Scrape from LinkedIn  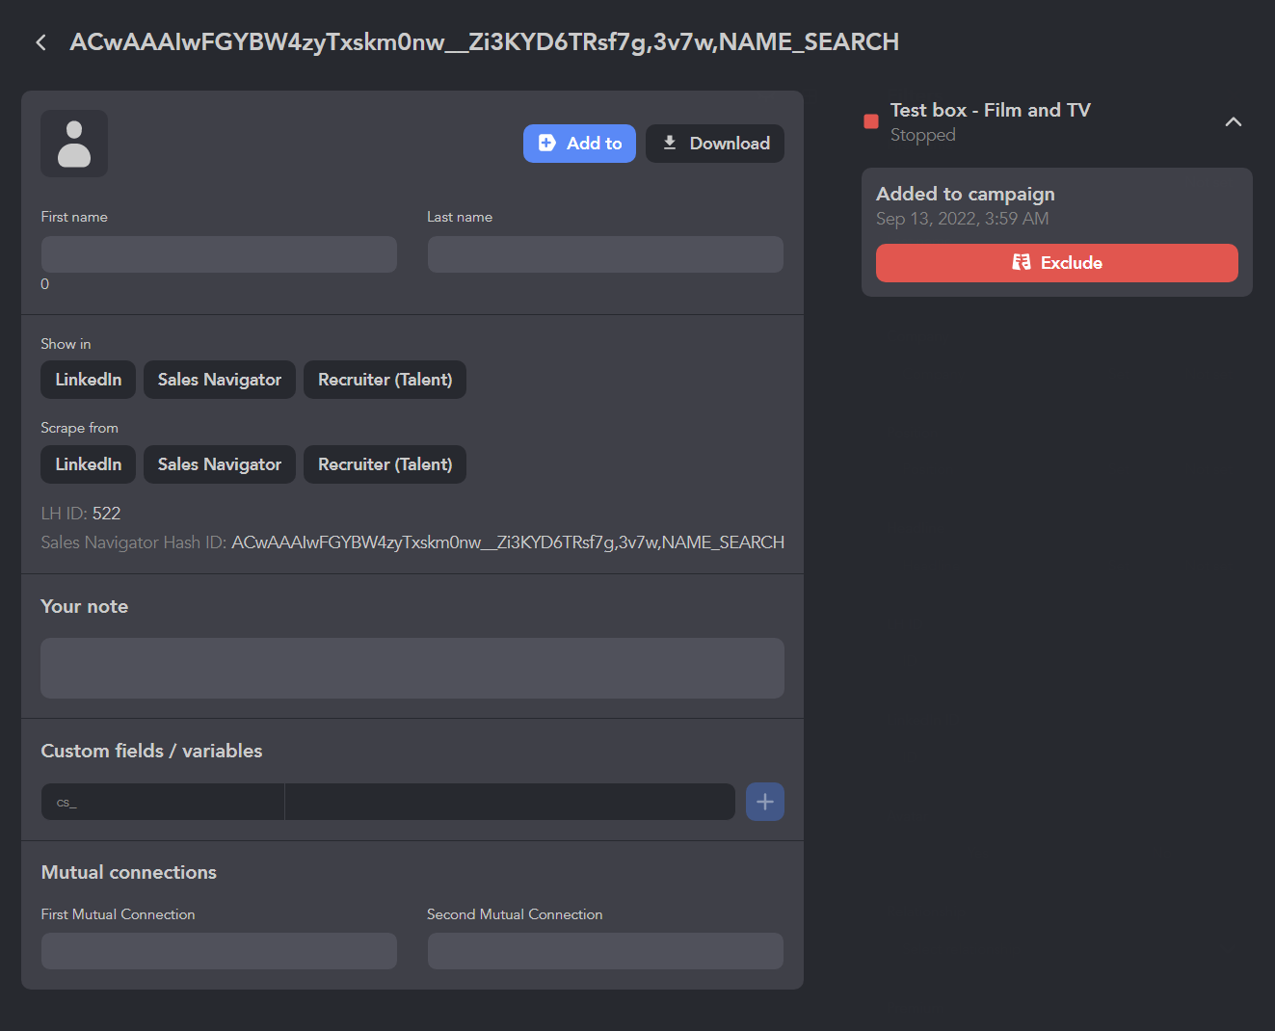(x=89, y=464)
